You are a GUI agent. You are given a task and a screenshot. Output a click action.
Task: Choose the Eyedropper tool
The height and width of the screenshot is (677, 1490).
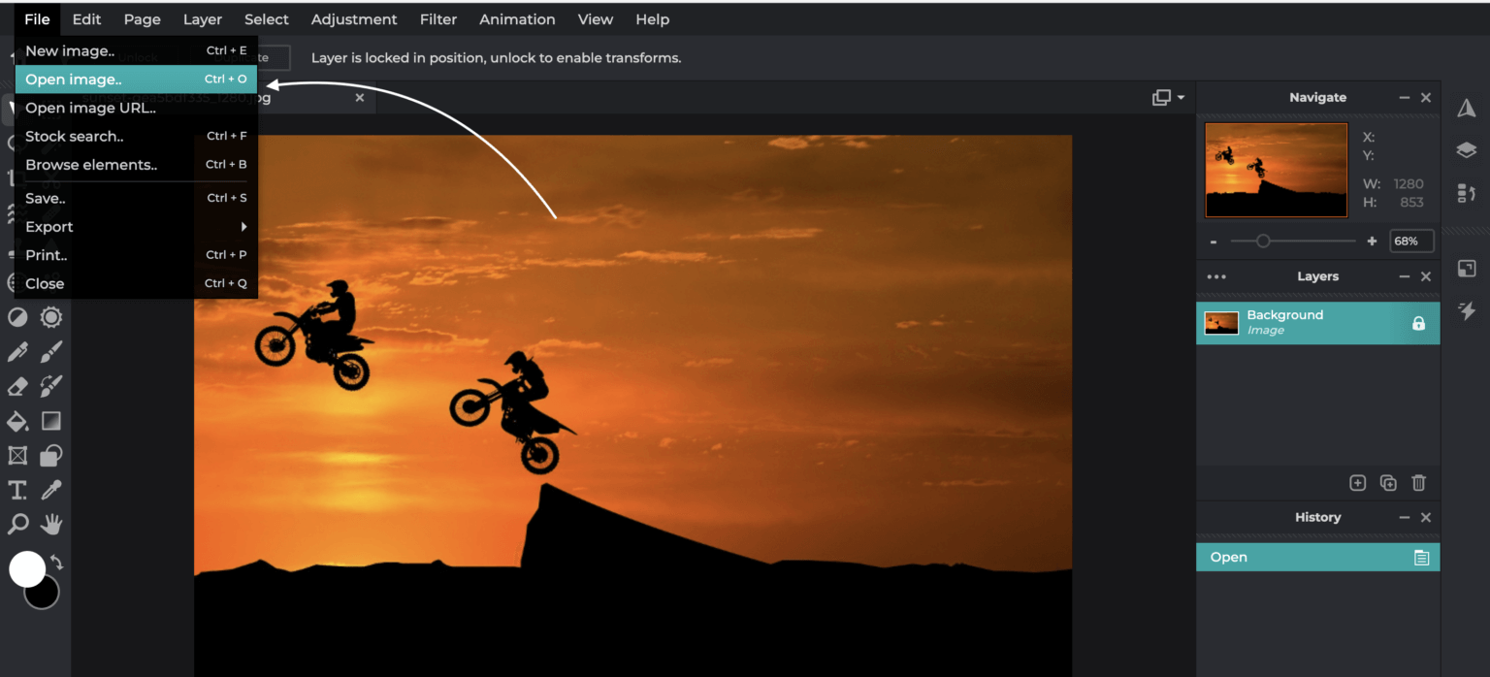[x=50, y=490]
